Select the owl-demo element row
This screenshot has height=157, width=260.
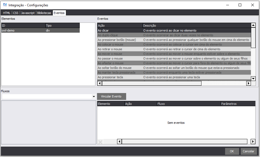(40, 30)
